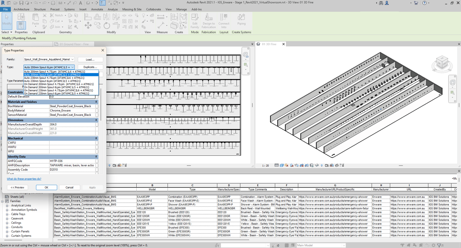Expand the Casework families tree node
Screen dimensions: 461x248
tap(7, 219)
